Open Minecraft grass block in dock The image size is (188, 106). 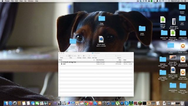point(140,103)
